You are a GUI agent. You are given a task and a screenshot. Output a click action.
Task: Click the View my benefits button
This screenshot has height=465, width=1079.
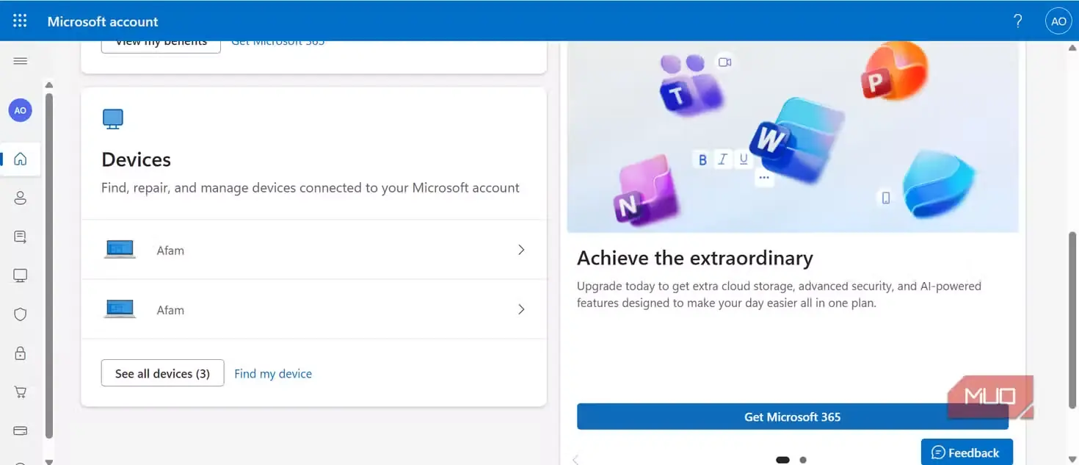161,45
